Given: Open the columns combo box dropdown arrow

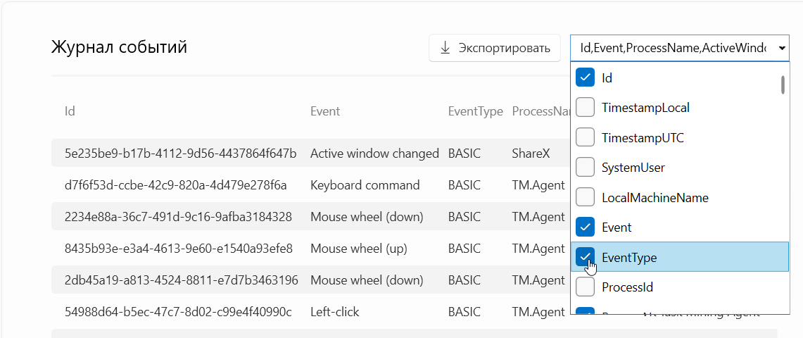Looking at the screenshot, I should click(x=782, y=48).
